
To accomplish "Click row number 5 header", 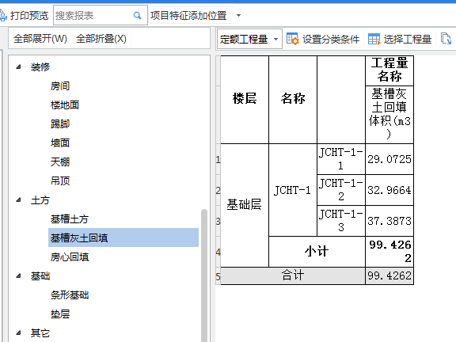I will [x=218, y=276].
